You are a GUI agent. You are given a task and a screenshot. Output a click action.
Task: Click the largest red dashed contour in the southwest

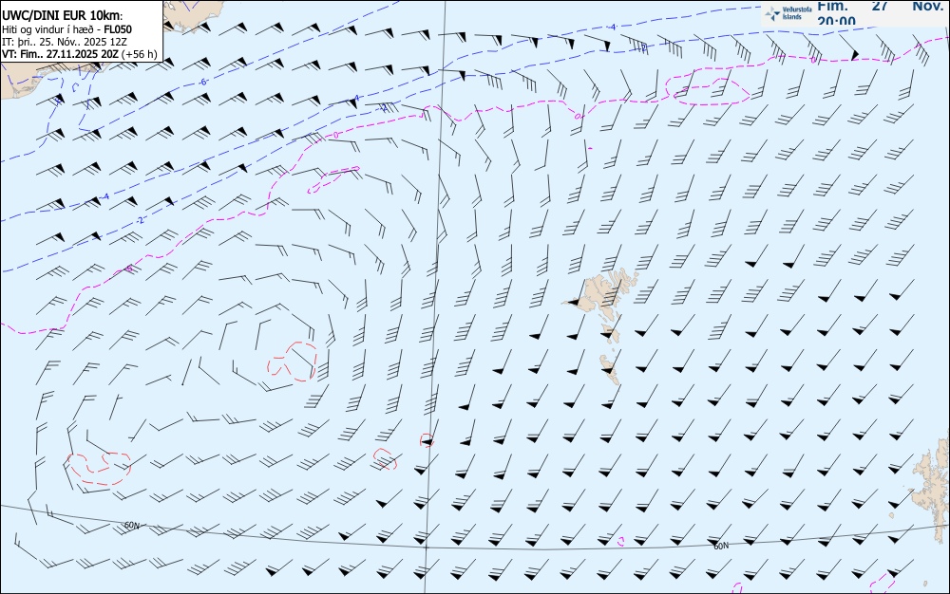[x=98, y=468]
